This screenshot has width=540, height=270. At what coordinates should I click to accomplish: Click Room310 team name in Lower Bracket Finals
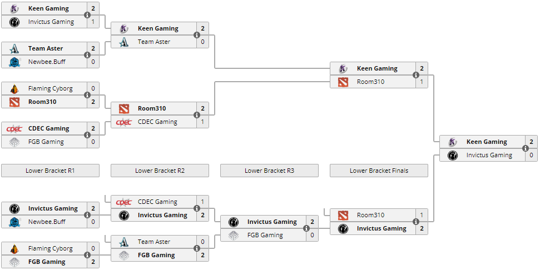point(370,215)
